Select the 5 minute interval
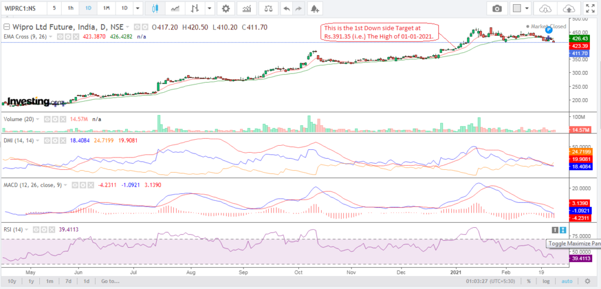Image resolution: width=601 pixels, height=289 pixels. click(x=55, y=8)
